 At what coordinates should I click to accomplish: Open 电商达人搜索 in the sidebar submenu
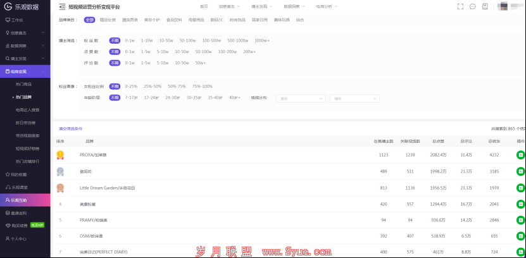28,110
